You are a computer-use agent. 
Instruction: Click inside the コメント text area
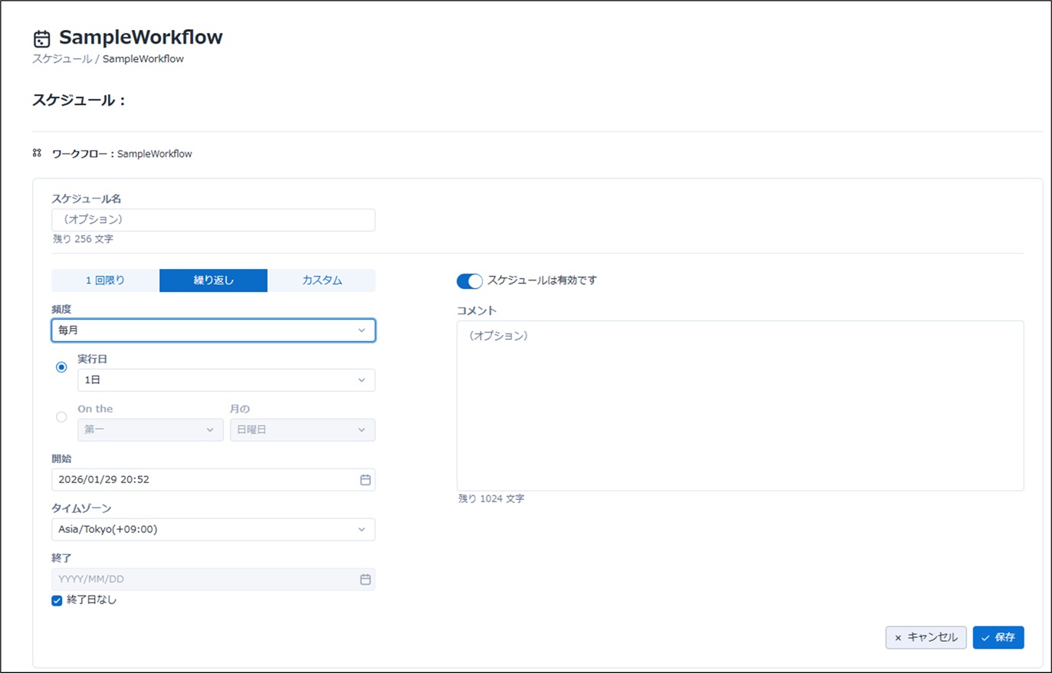tap(739, 405)
